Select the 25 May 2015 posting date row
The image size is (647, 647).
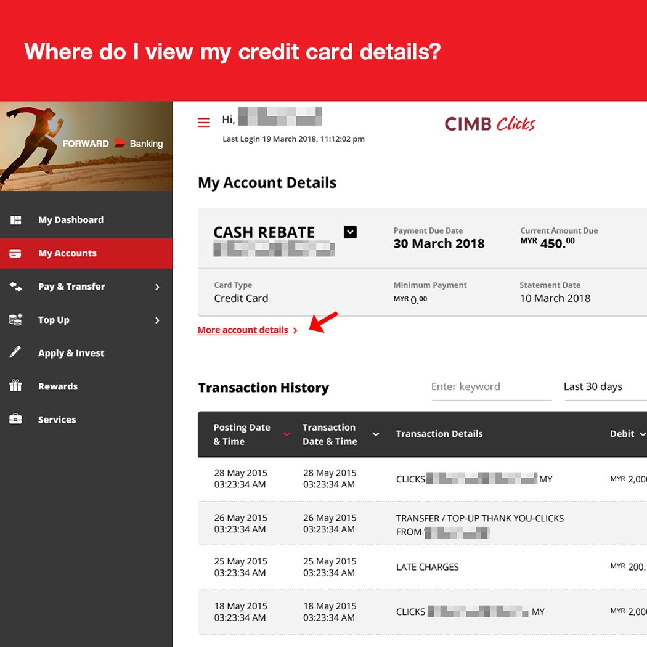(240, 567)
